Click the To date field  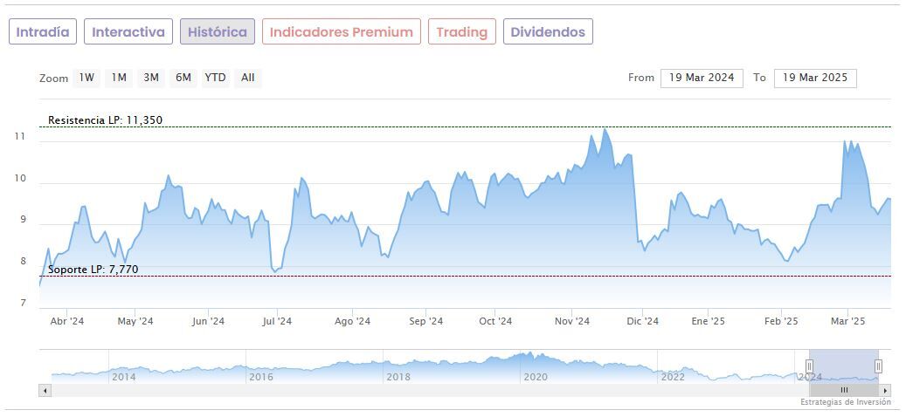click(x=815, y=78)
